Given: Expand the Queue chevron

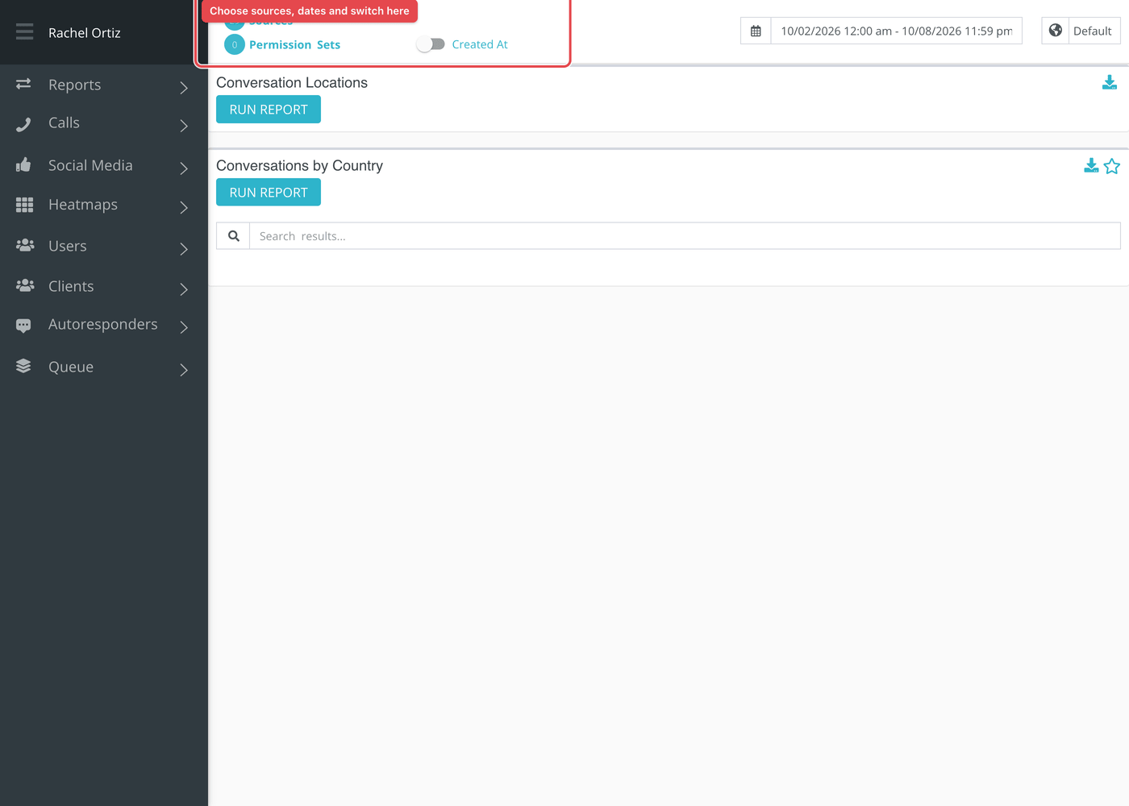Looking at the screenshot, I should point(184,369).
